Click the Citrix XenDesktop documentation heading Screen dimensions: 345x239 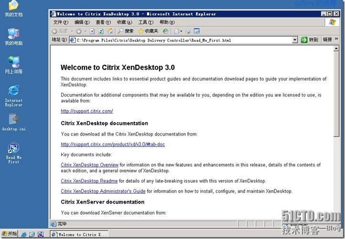(x=104, y=123)
